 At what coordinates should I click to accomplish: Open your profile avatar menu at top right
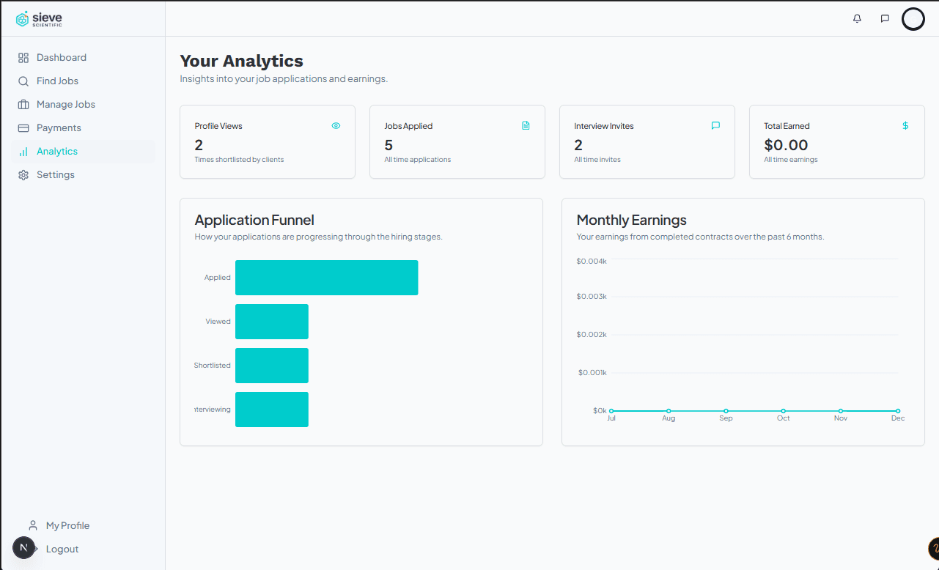pyautogui.click(x=913, y=18)
